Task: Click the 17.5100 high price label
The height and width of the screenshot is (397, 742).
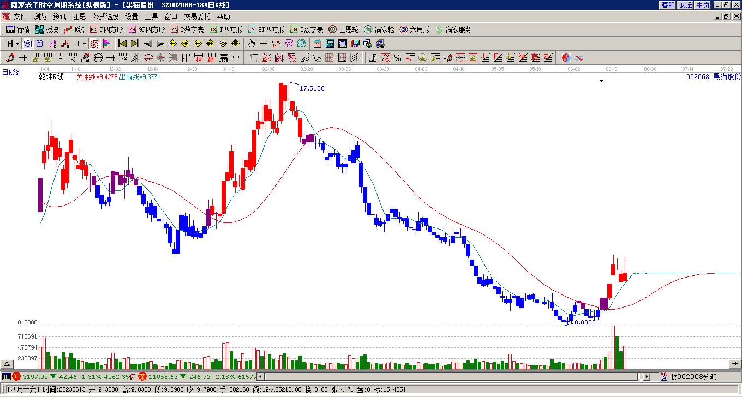Action: click(312, 88)
